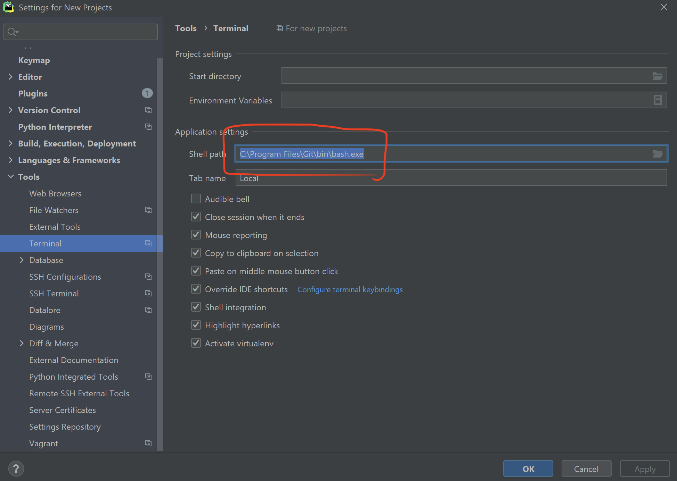The height and width of the screenshot is (481, 677).
Task: Open help with question mark button
Action: pyautogui.click(x=16, y=469)
